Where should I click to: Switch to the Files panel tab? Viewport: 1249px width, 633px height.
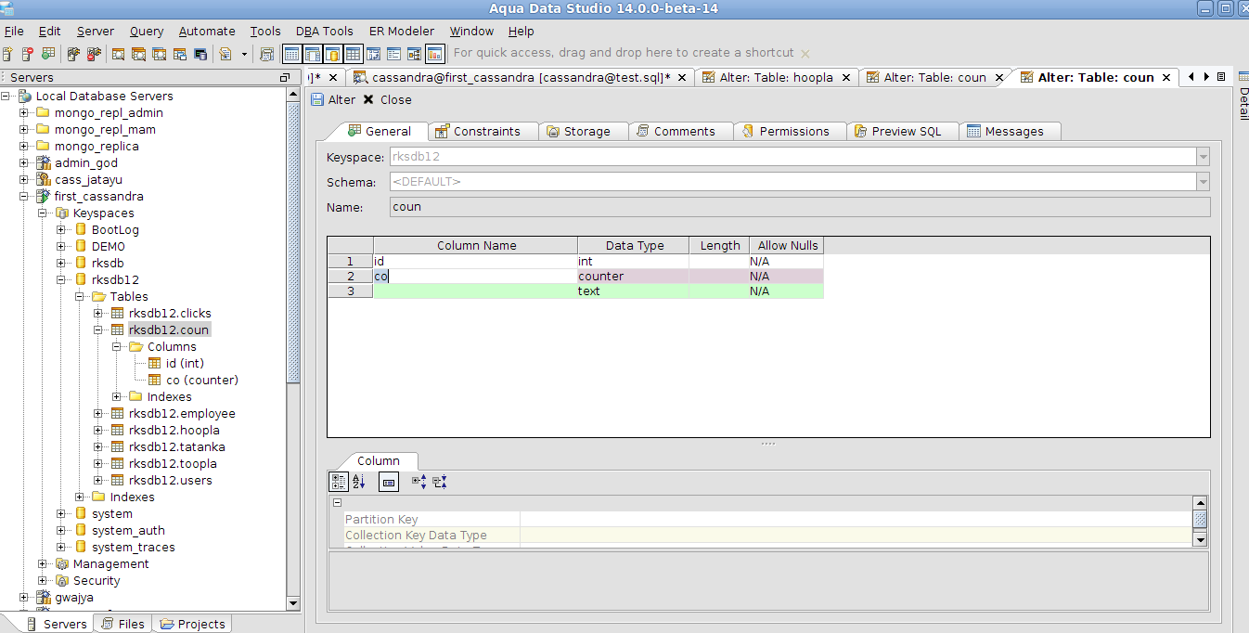click(123, 624)
